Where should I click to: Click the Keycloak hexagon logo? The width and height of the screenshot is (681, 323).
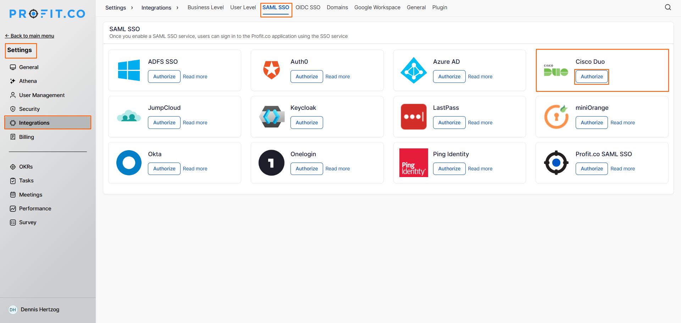[272, 117]
